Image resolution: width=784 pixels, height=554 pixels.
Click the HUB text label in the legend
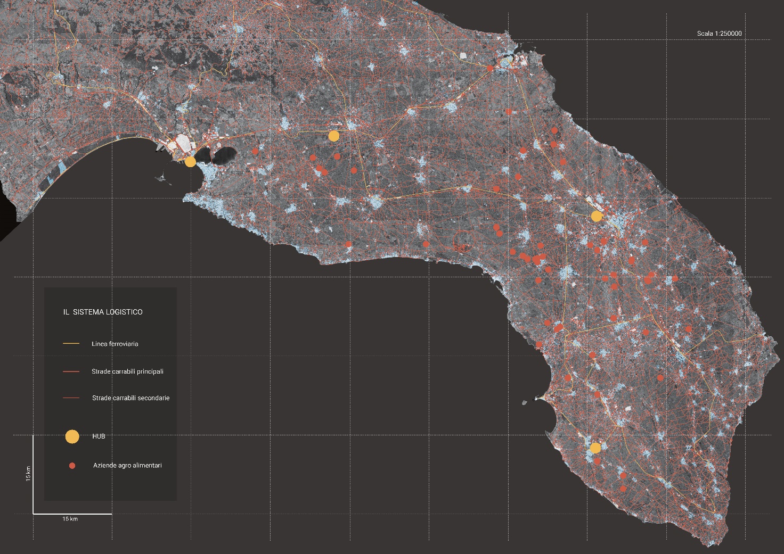coord(99,436)
